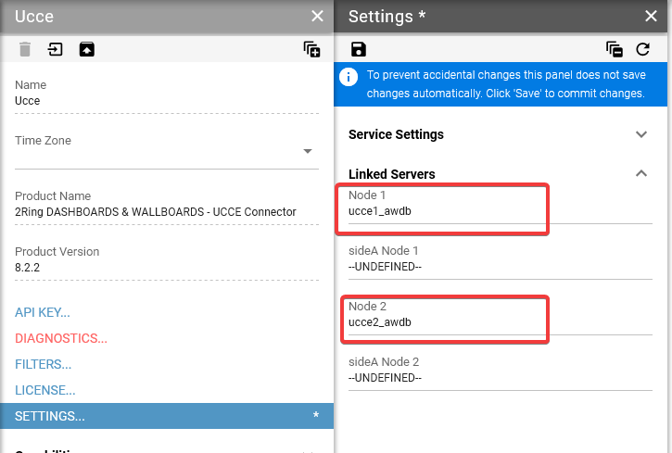Viewport: 672px width, 453px height.
Task: Open the Time Zone dropdown
Action: pos(308,152)
